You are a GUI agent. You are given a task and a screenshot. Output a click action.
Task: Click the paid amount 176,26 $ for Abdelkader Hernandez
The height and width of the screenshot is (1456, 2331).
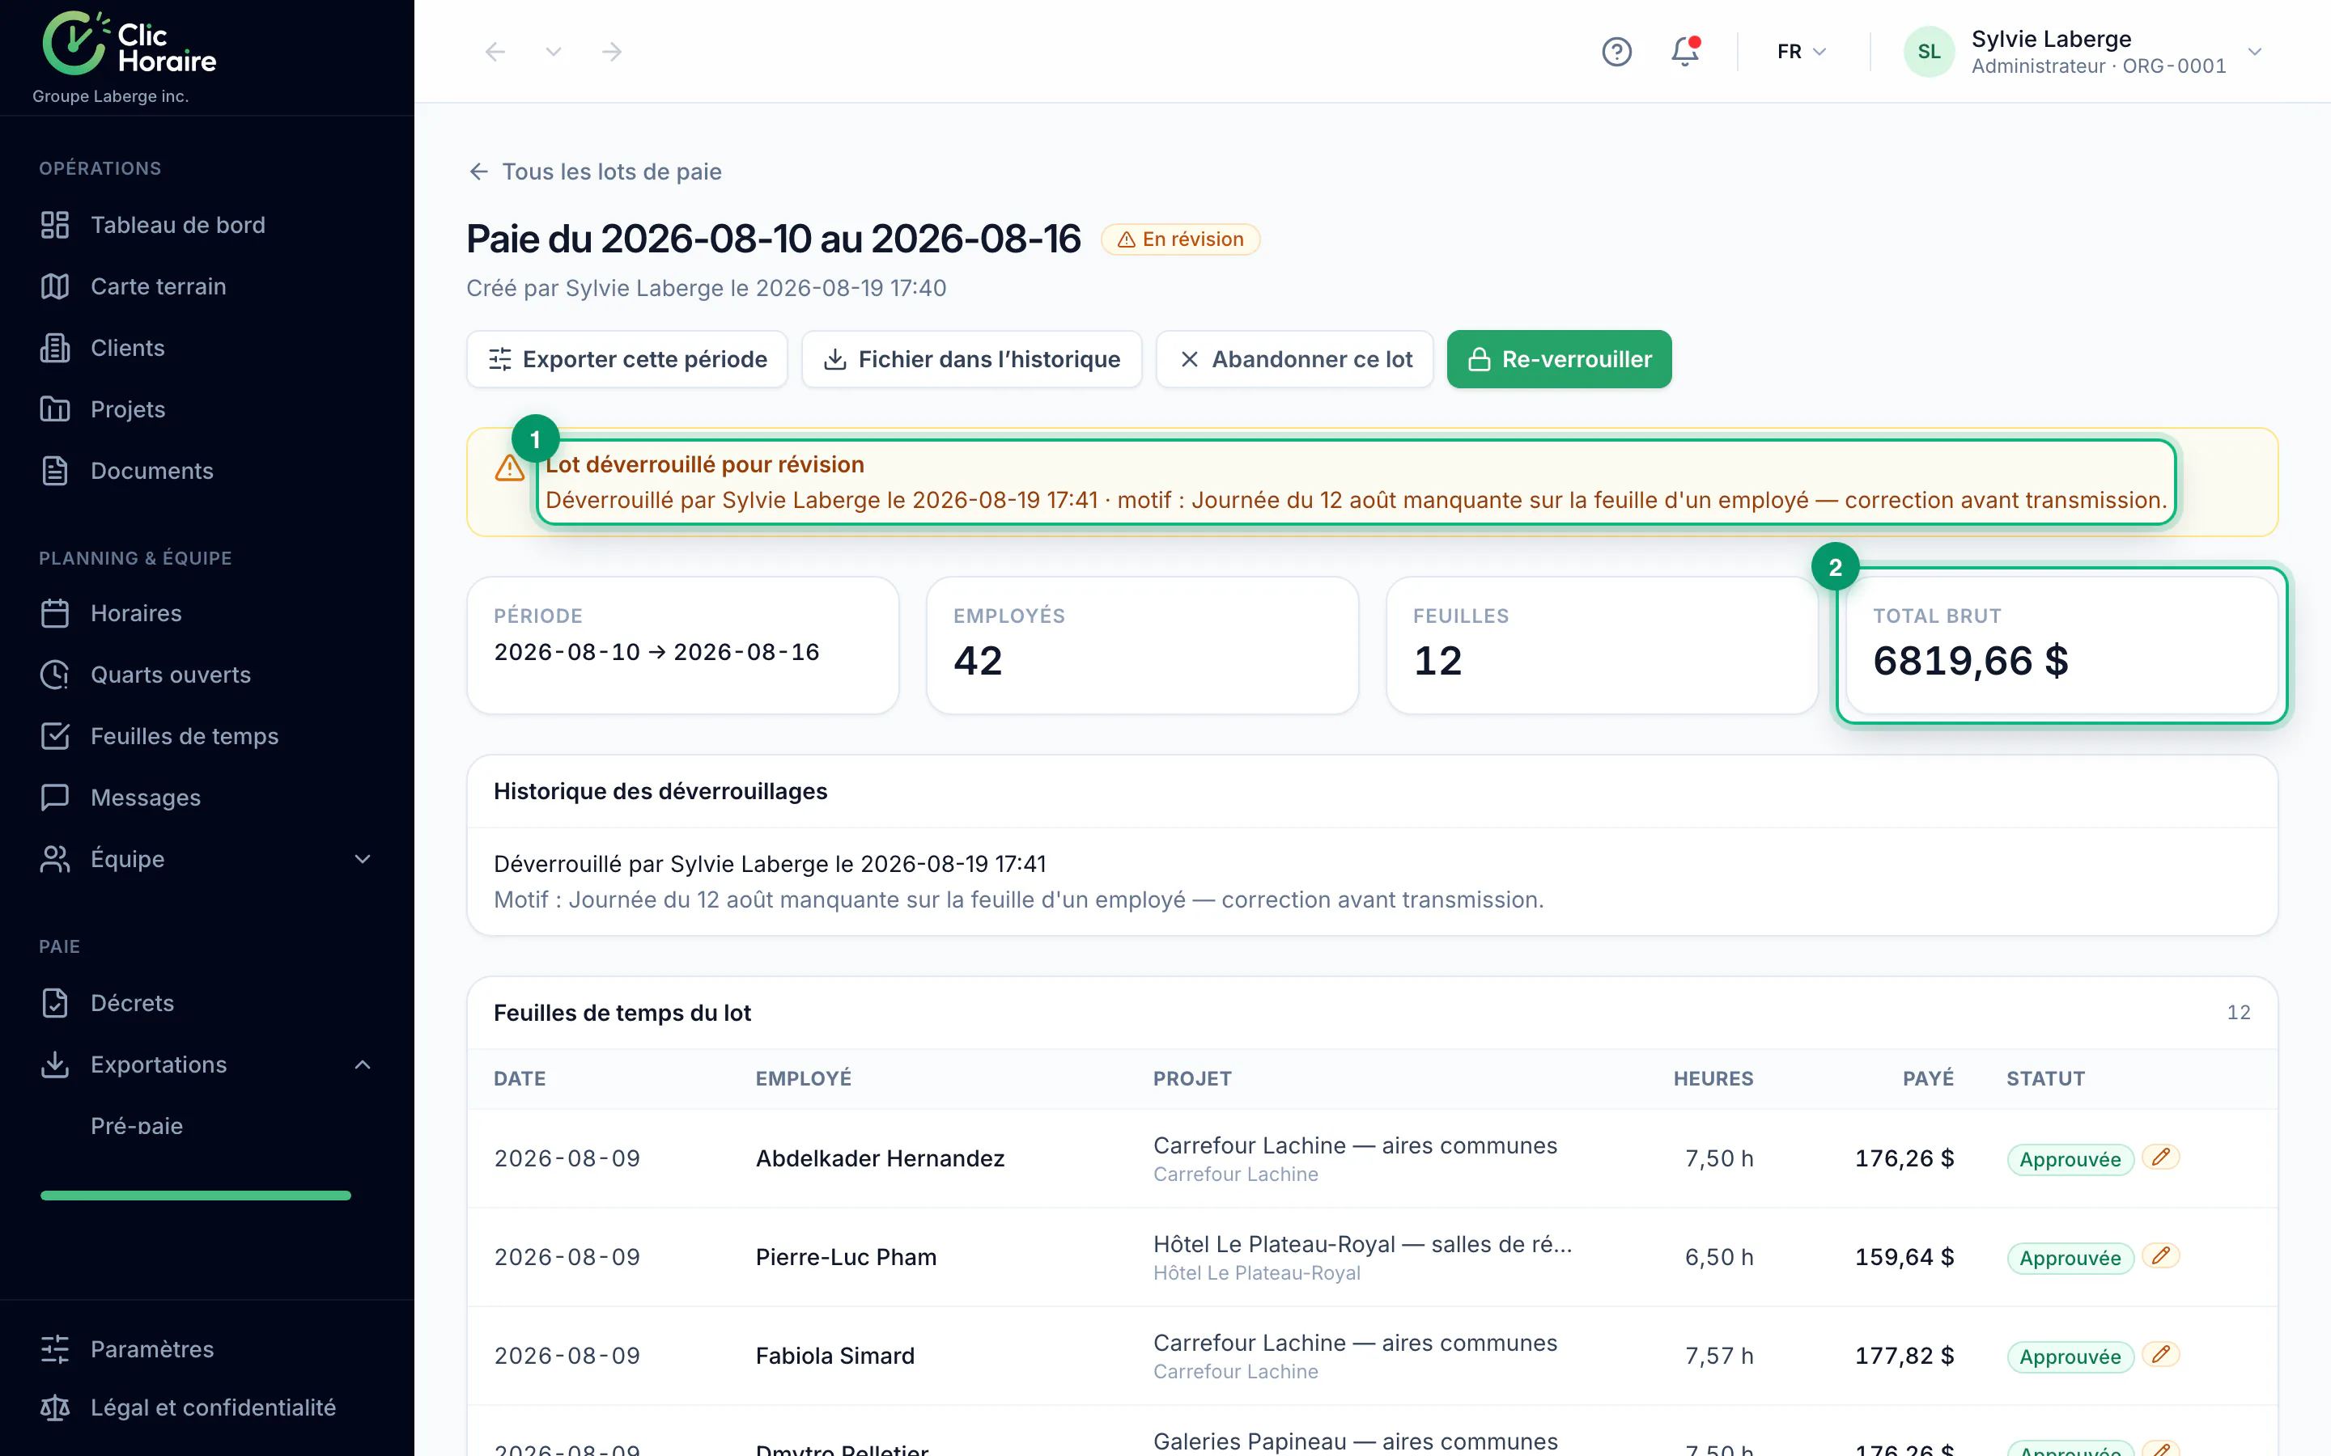point(1904,1158)
